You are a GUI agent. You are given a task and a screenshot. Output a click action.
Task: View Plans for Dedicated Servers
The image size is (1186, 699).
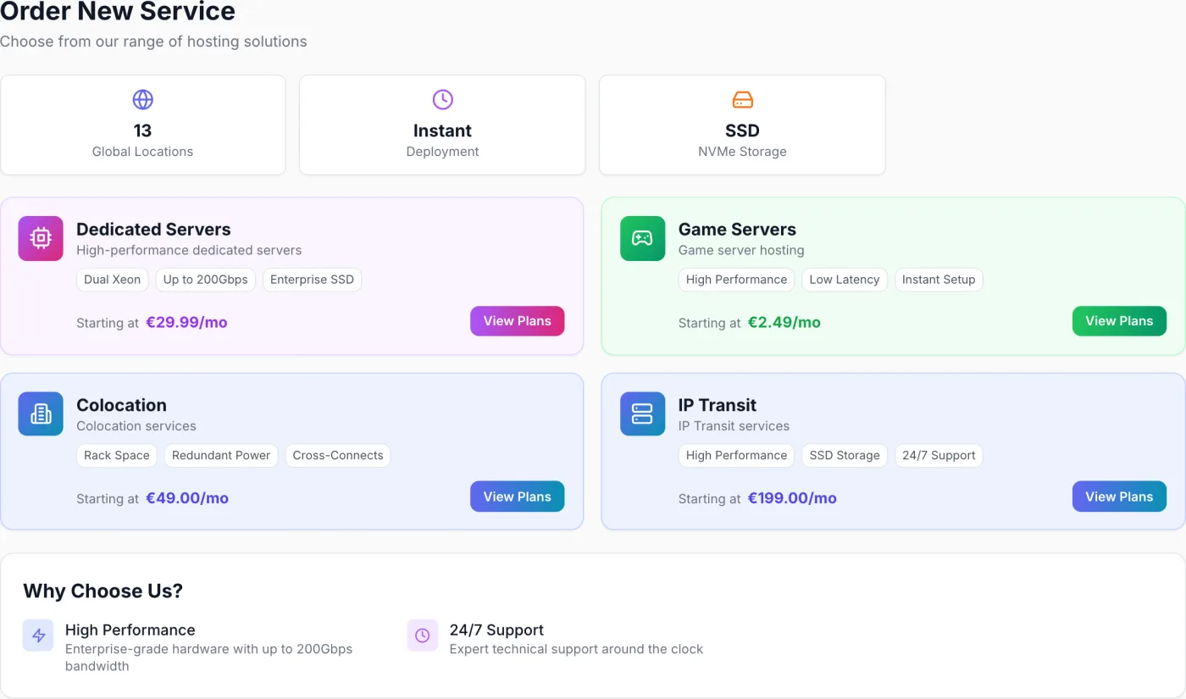[517, 321]
